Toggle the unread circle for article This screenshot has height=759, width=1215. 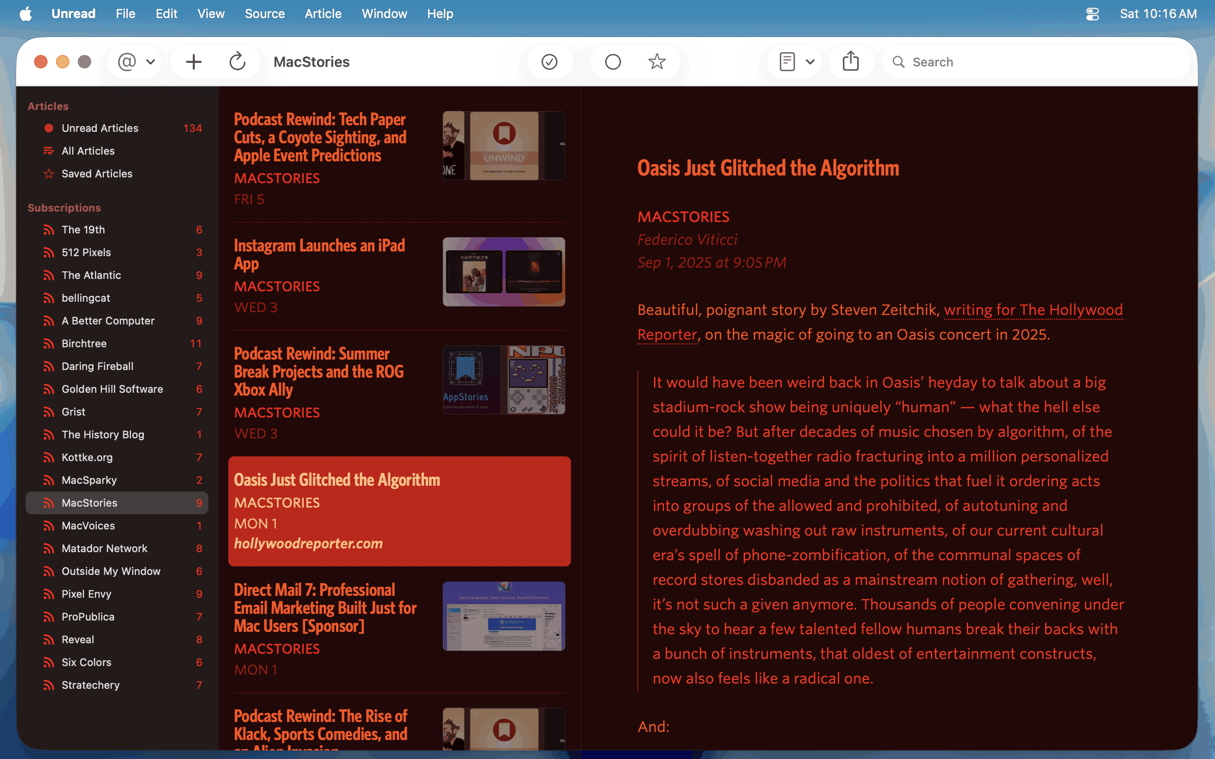[613, 62]
